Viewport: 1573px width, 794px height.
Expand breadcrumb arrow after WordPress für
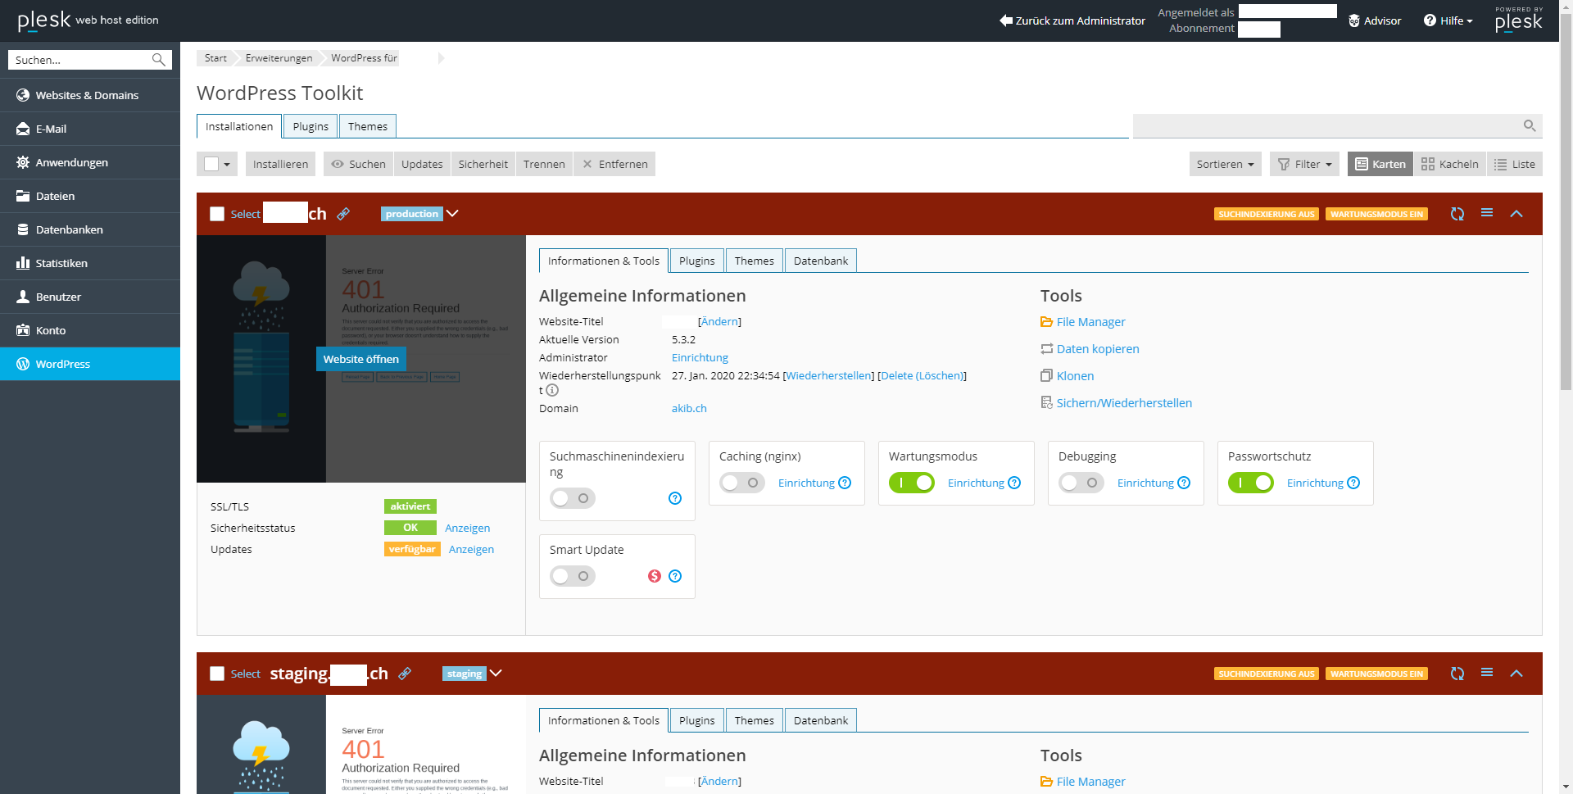[x=441, y=58]
